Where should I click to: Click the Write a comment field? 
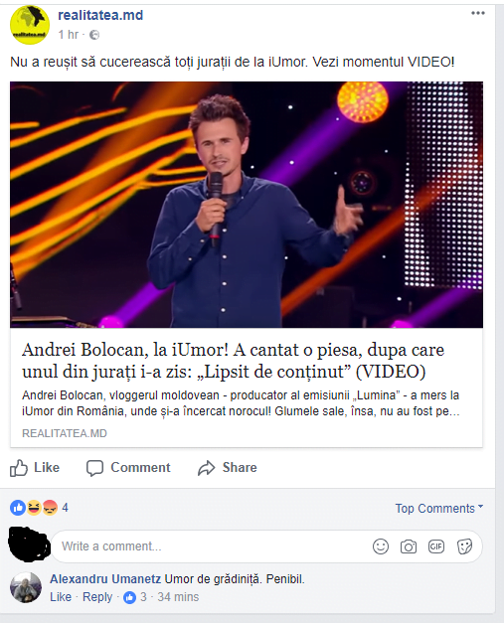point(211,546)
